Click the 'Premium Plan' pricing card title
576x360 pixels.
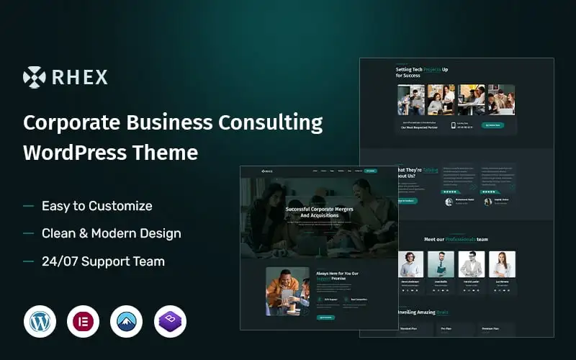(490, 328)
